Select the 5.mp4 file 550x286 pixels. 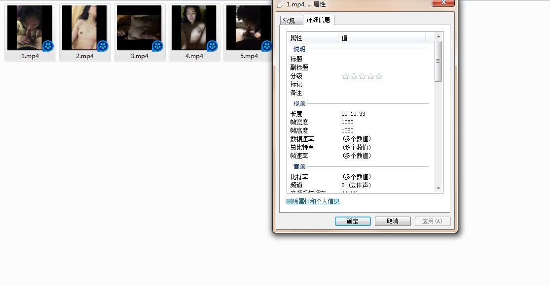click(249, 32)
